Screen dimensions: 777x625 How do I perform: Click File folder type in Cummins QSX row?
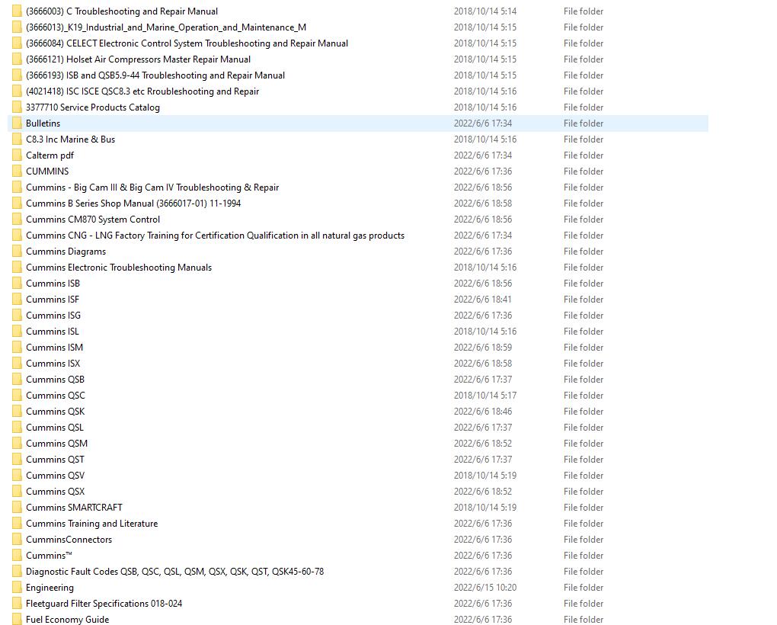coord(584,492)
